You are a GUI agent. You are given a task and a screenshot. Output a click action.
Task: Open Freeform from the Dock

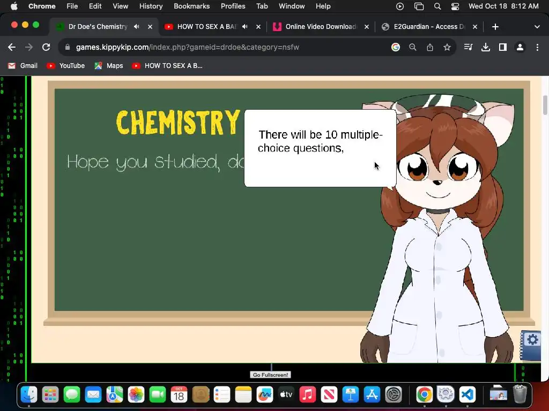(265, 395)
